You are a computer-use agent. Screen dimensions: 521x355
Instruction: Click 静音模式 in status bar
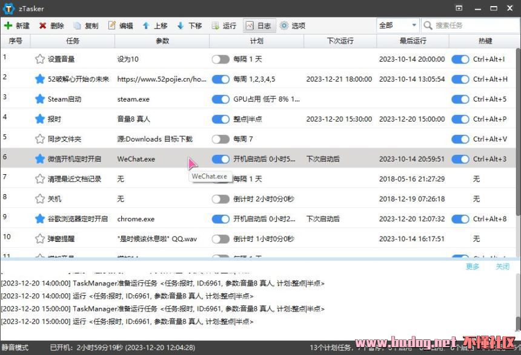[x=15, y=348]
